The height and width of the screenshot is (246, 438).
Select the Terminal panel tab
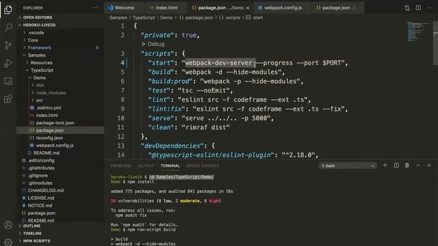170,165
